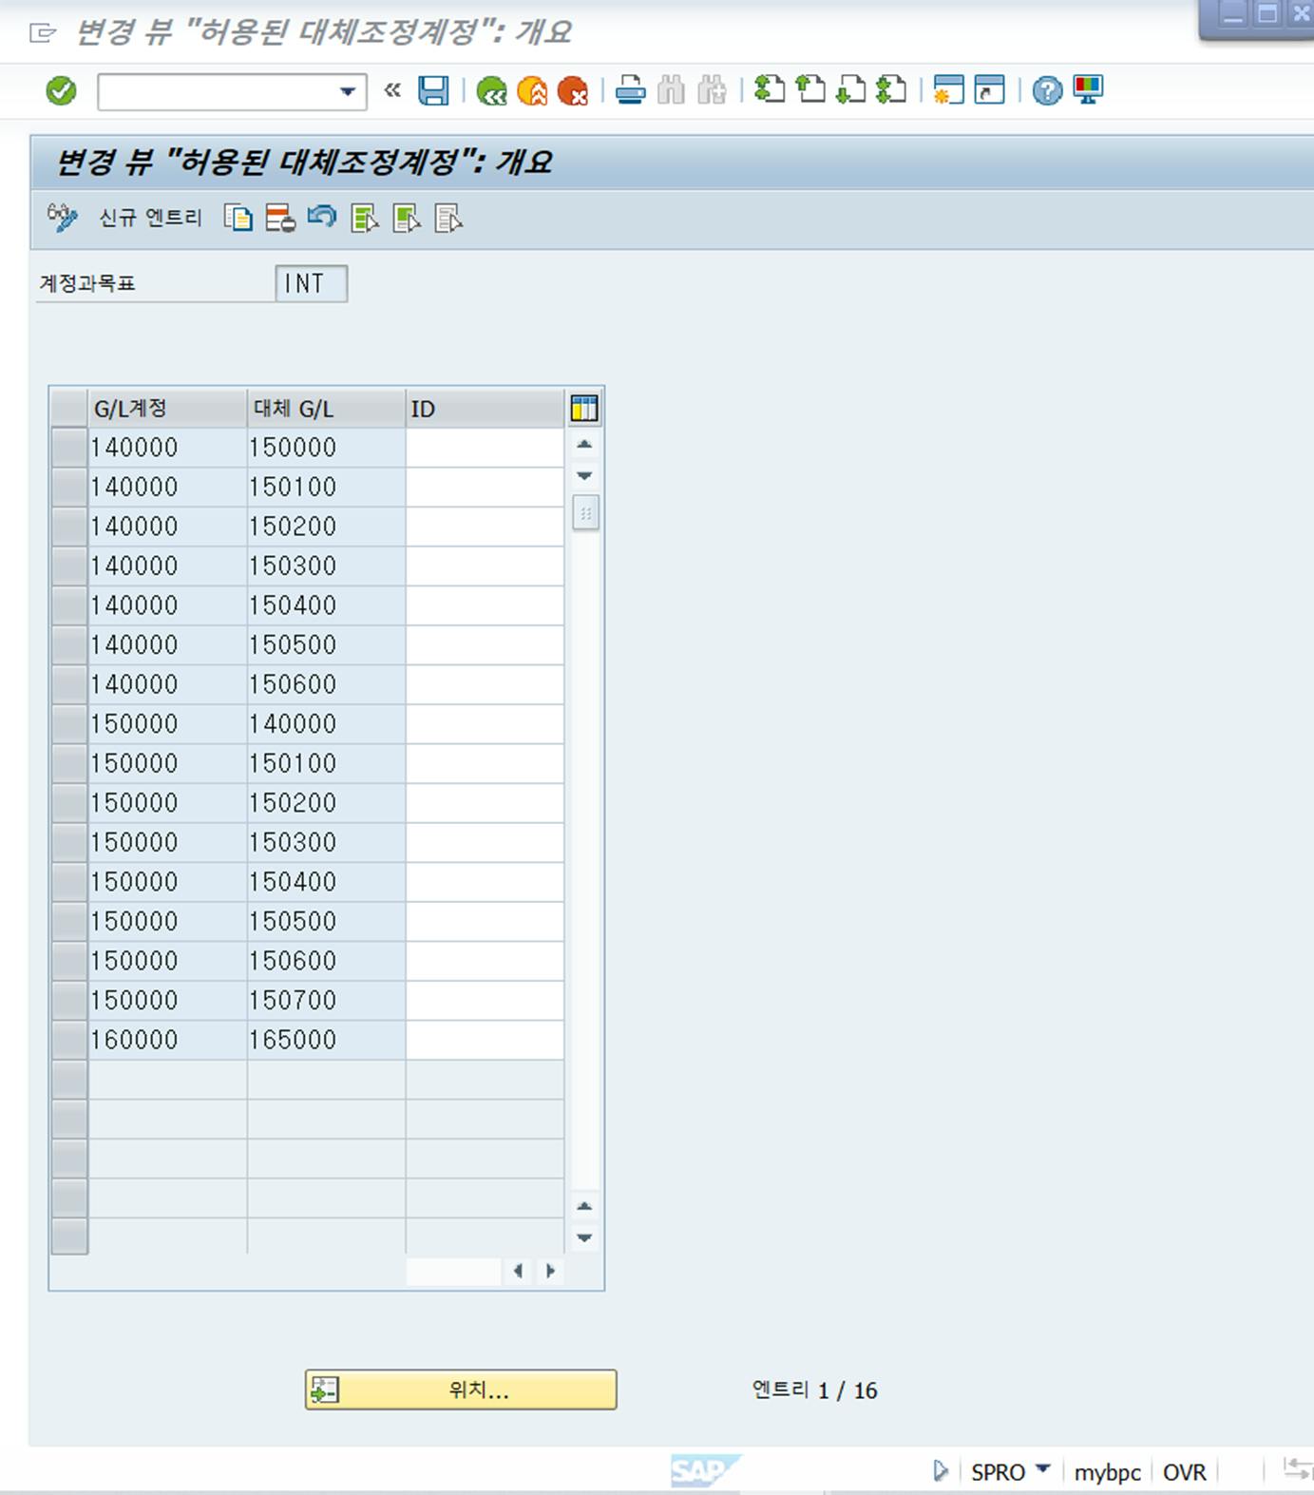
Task: Go to Last Page icon
Action: pyautogui.click(x=891, y=90)
